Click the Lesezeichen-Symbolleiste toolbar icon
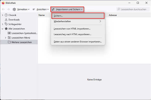Viewport: 151px width, 100px height. click(9, 33)
